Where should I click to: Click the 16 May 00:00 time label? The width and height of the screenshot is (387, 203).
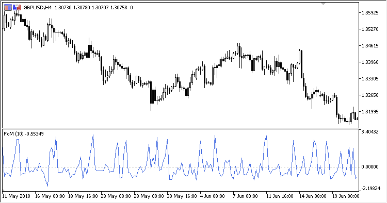(50, 196)
